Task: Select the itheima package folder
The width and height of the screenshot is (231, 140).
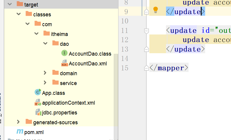Action: point(59,34)
